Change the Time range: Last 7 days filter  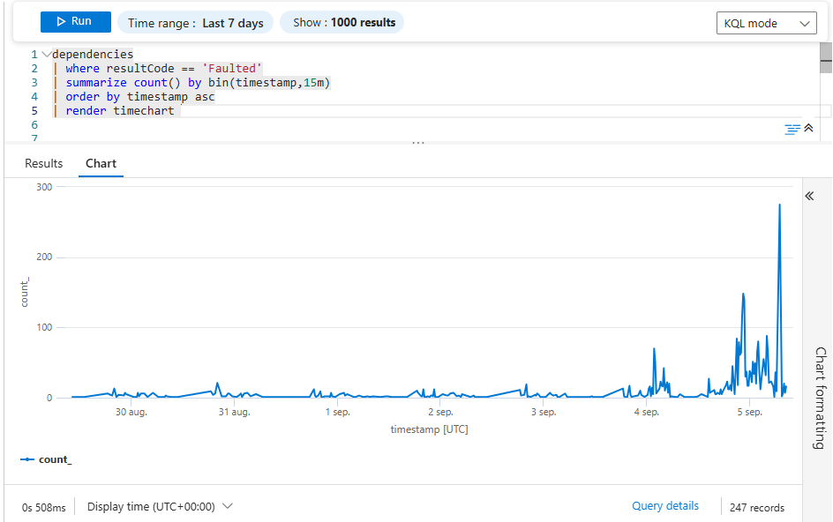(x=195, y=22)
